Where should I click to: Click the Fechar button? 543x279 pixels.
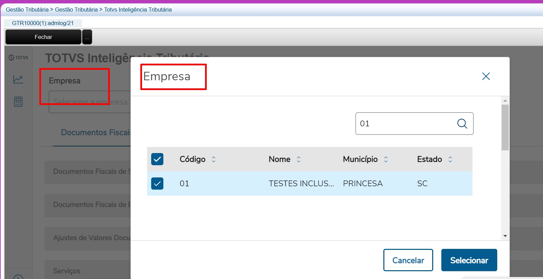[x=43, y=37]
